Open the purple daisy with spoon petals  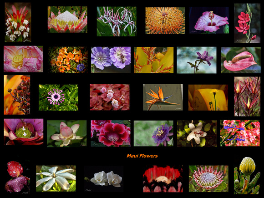click(58, 97)
